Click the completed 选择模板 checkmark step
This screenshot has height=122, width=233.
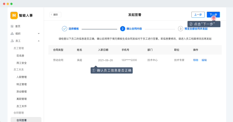click(x=65, y=29)
